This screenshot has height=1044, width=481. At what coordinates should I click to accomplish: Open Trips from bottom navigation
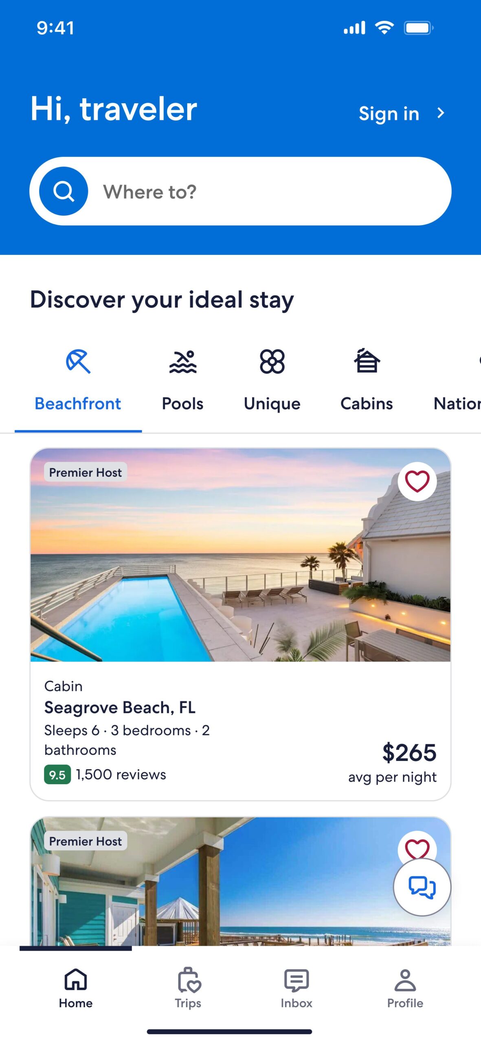point(188,987)
